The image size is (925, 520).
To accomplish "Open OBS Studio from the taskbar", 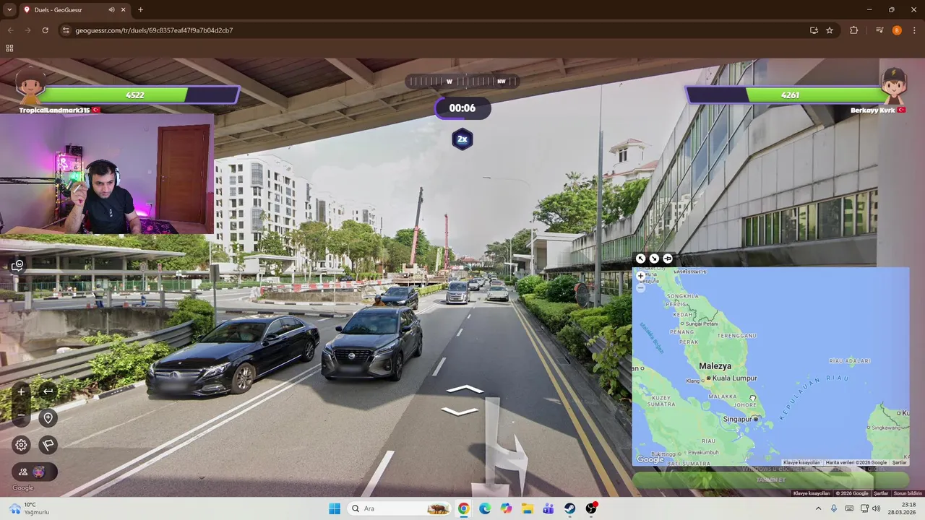I will click(591, 508).
